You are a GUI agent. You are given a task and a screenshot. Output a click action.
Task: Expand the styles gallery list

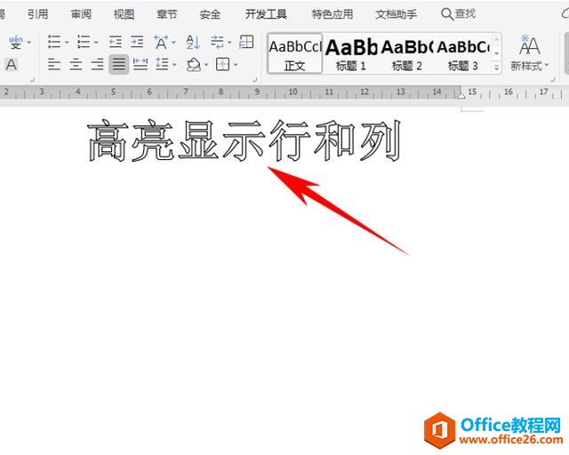496,68
